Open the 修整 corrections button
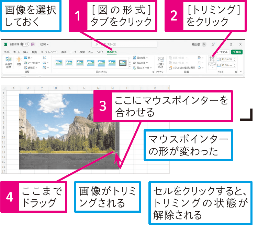The width and height of the screenshot is (269, 225). point(19,62)
